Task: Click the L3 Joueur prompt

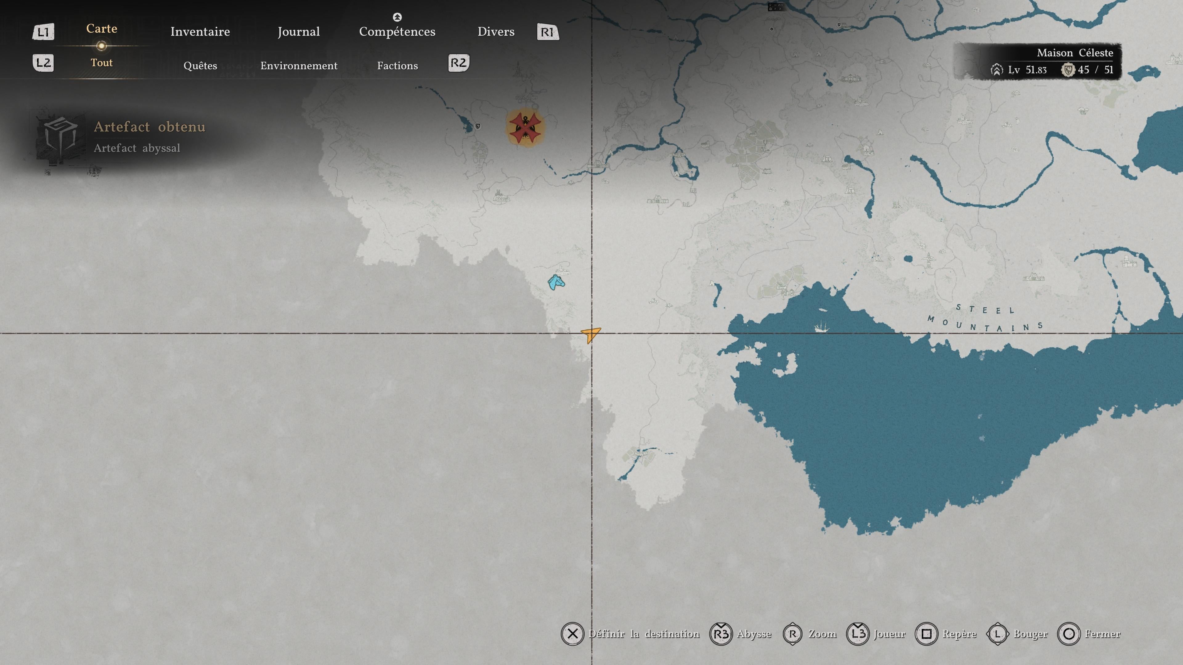Action: [876, 634]
